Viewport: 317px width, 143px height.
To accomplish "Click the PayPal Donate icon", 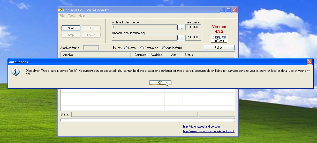I will tap(219, 39).
